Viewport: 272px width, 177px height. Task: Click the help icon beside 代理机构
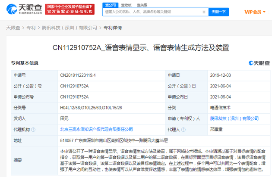coord(33,130)
